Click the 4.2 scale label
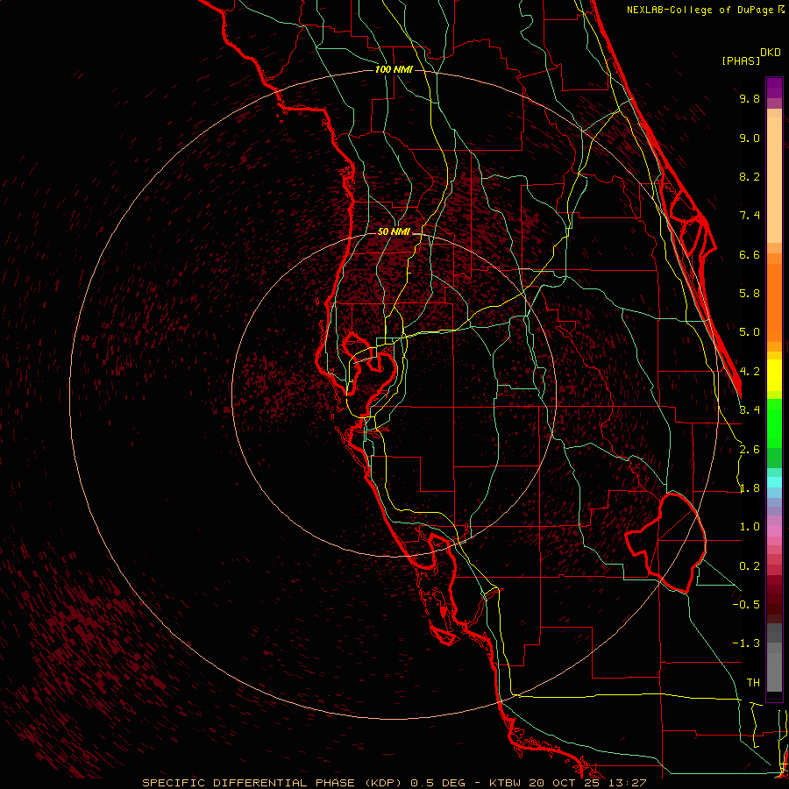 [x=750, y=372]
